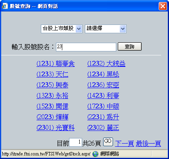Jump to last page via 最後一頁

point(148,144)
